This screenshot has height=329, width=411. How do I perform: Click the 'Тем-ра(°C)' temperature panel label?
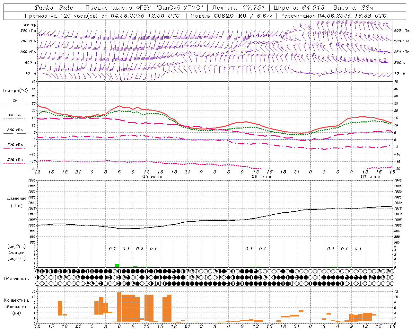pyautogui.click(x=15, y=91)
